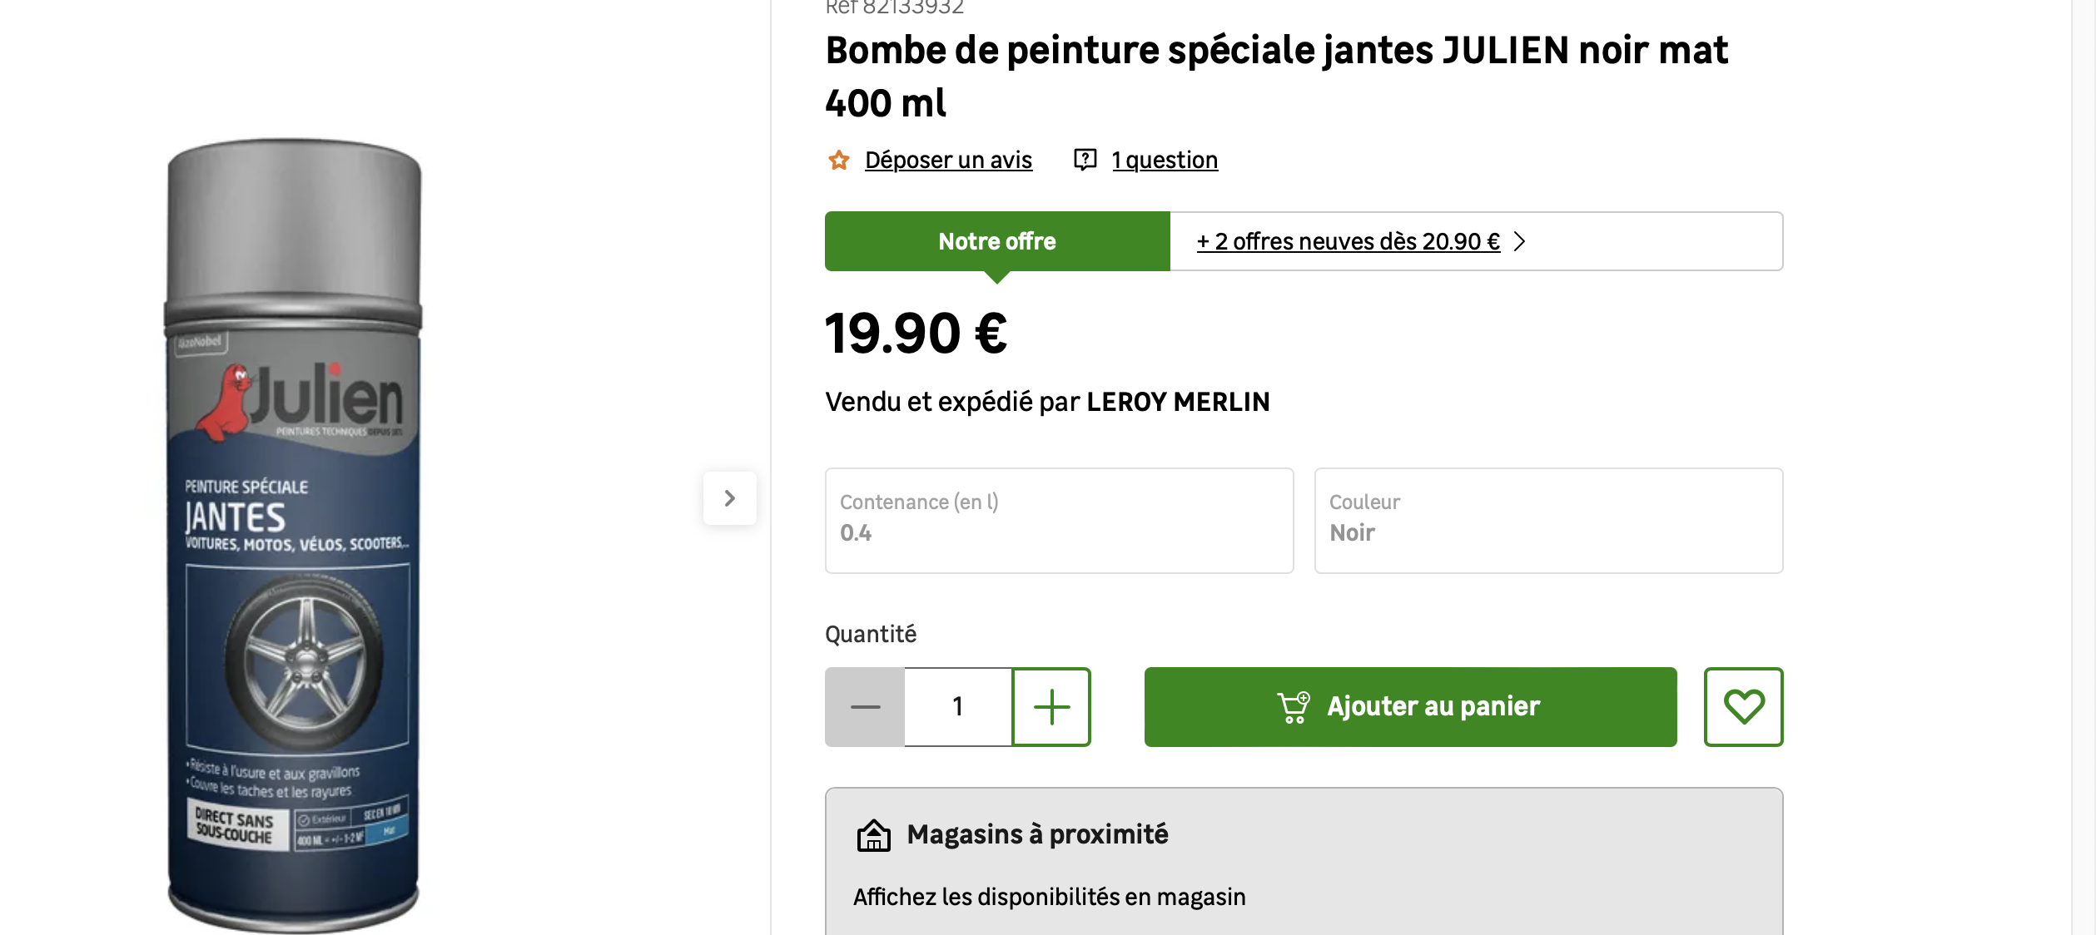View the 2 offres neuves offers
The image size is (2096, 935).
pos(1348,241)
